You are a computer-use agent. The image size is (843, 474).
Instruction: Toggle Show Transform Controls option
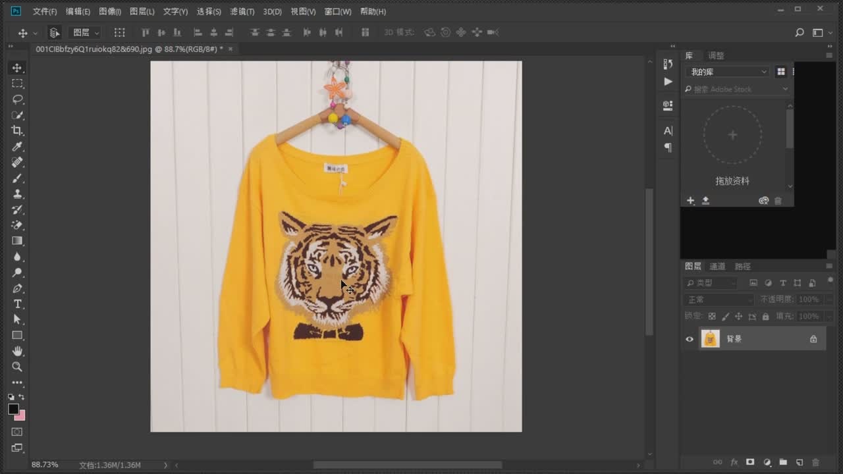(x=119, y=32)
